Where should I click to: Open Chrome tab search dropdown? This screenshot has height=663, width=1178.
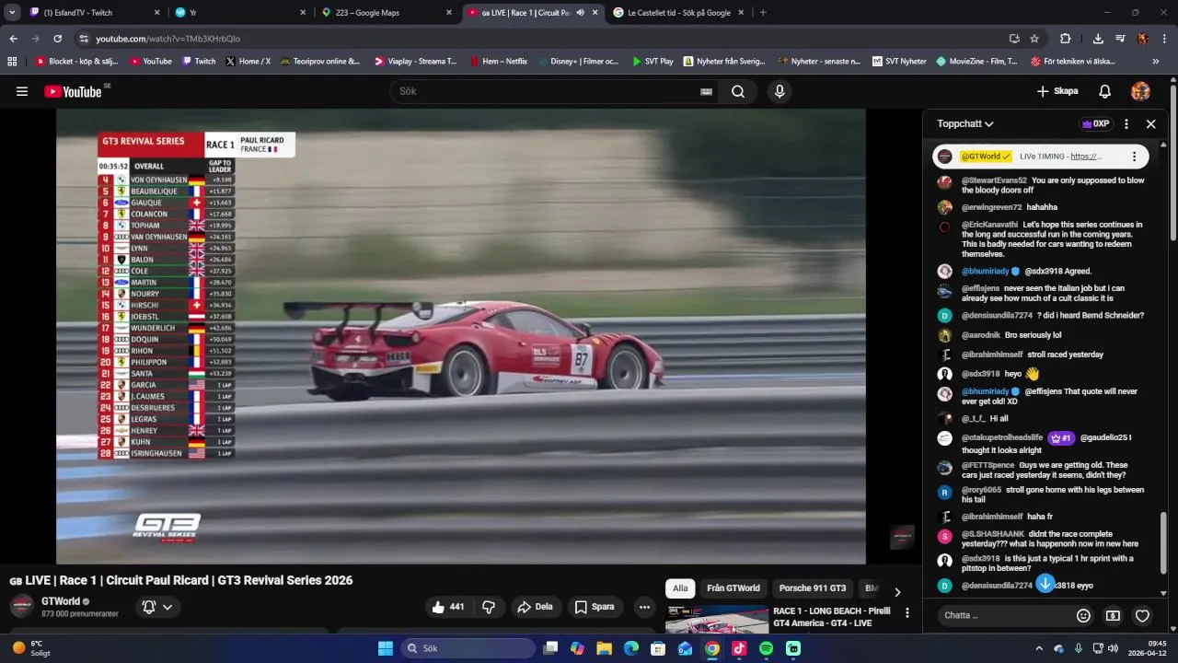click(x=12, y=13)
